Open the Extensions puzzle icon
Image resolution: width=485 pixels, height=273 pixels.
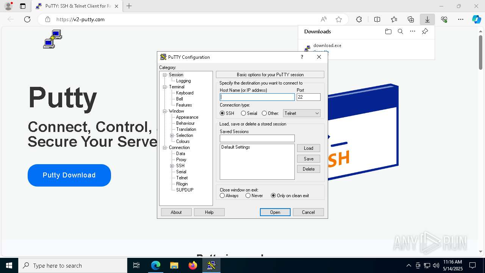359,19
